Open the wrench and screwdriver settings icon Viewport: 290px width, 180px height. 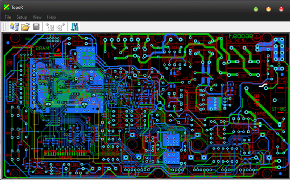(74, 27)
